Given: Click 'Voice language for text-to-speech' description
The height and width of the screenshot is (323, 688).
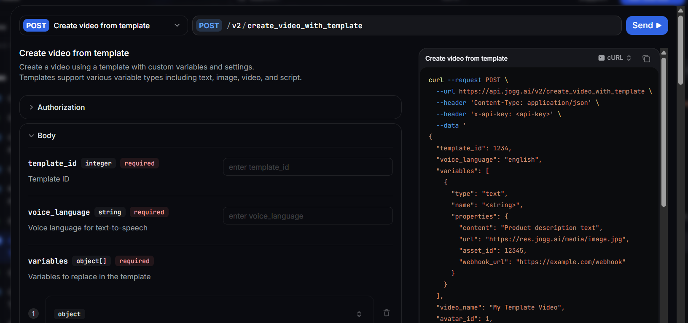Looking at the screenshot, I should click(x=88, y=228).
